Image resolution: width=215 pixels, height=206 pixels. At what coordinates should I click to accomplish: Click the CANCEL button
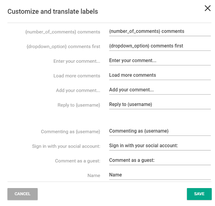click(x=23, y=194)
